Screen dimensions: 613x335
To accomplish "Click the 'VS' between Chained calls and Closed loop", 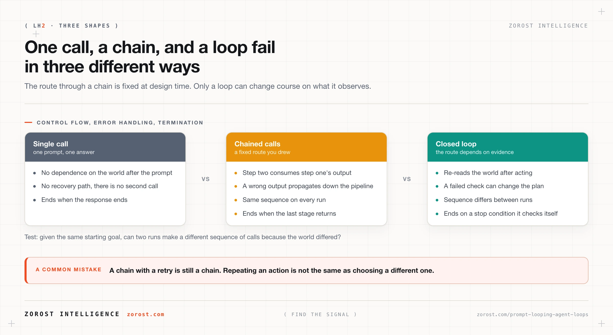I will point(407,179).
